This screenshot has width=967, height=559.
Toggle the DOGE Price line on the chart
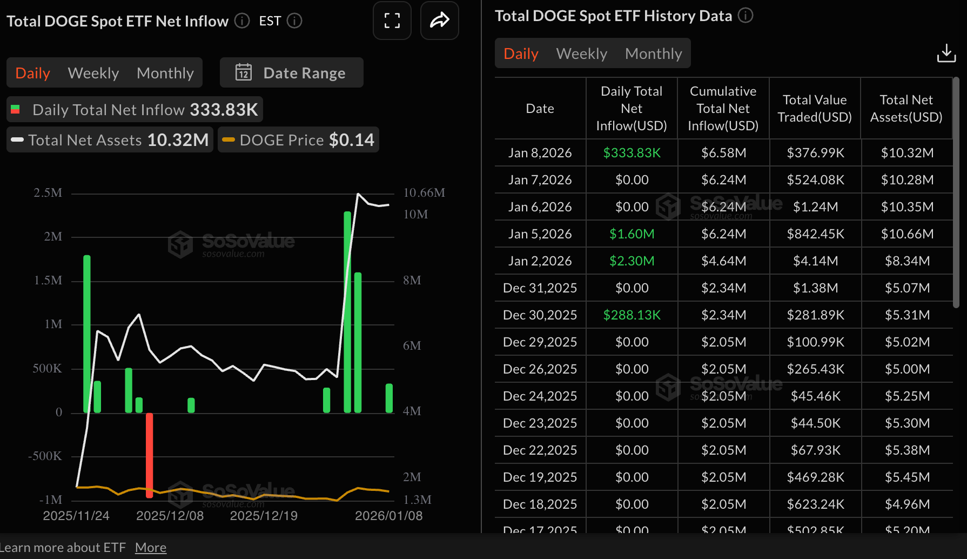click(298, 139)
